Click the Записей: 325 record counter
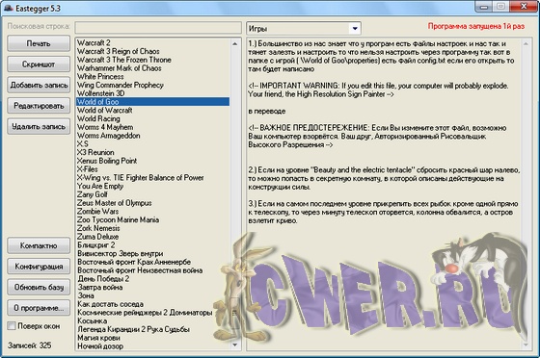This screenshot has width=540, height=358. [30, 345]
